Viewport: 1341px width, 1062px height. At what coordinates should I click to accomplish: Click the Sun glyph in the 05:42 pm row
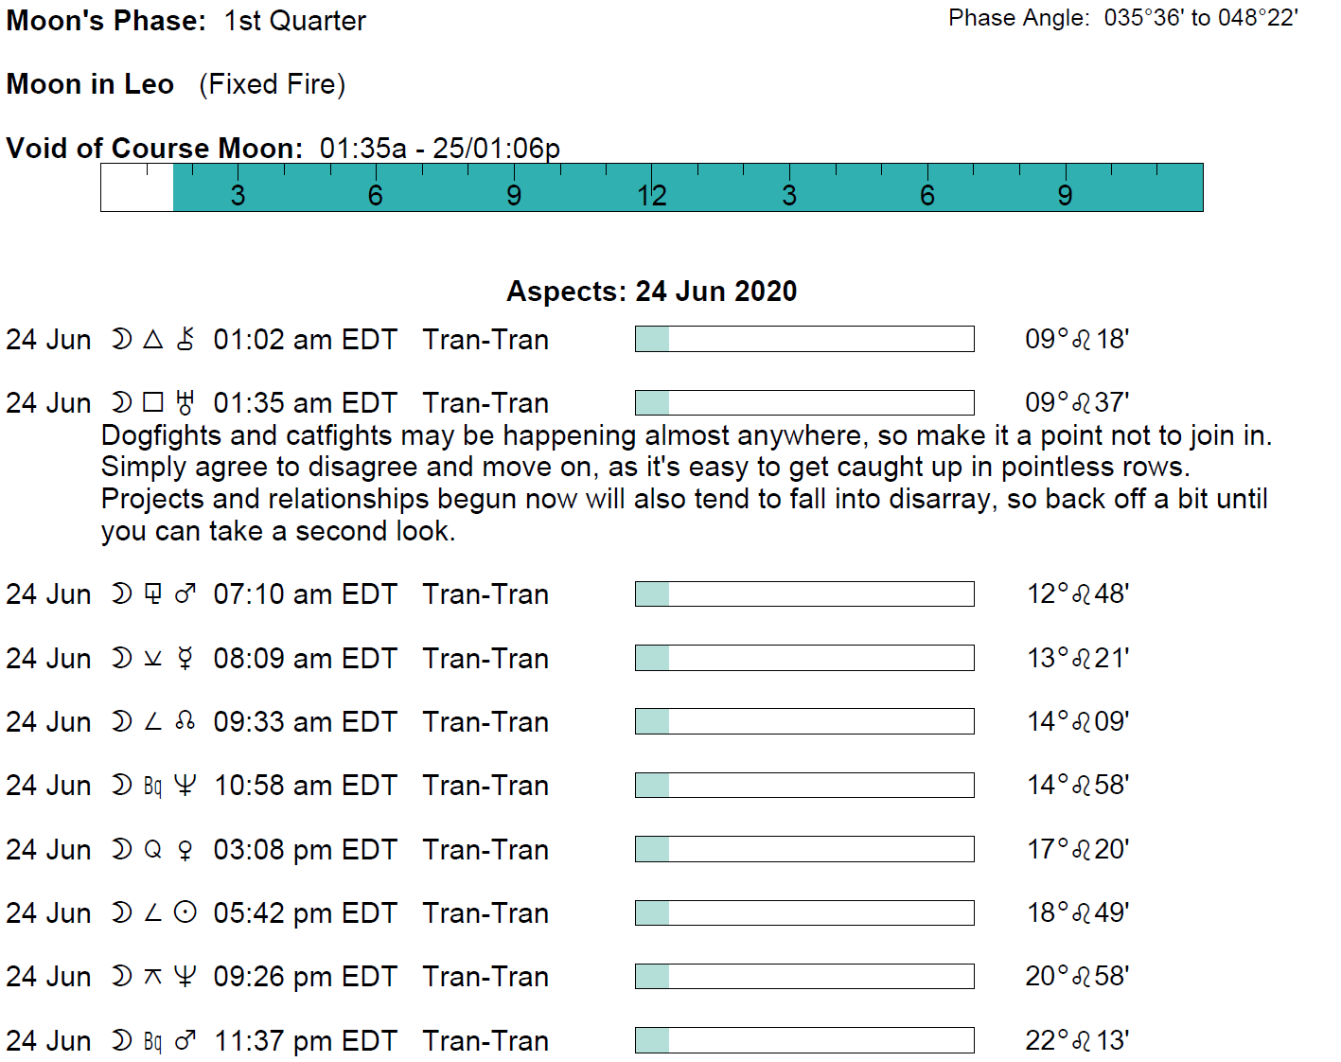pyautogui.click(x=185, y=913)
